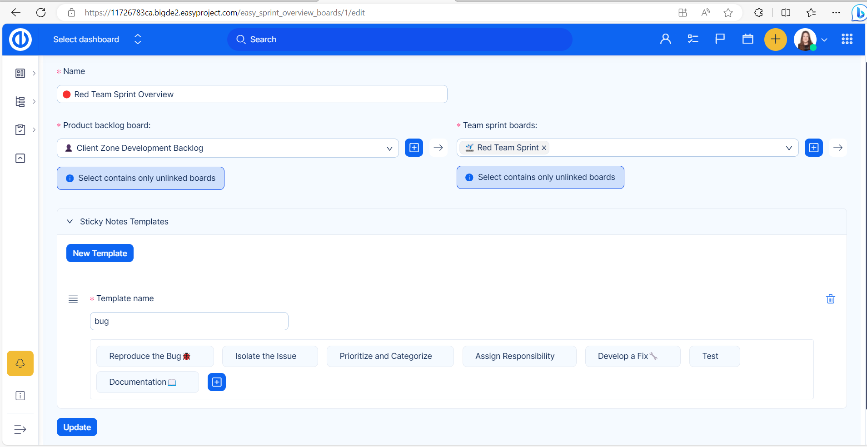Click the yellow notification bell button
The height and width of the screenshot is (447, 867).
(20, 363)
